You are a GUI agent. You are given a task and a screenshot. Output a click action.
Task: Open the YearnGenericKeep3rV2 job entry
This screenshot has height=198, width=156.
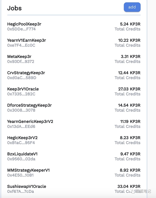(x=30, y=121)
